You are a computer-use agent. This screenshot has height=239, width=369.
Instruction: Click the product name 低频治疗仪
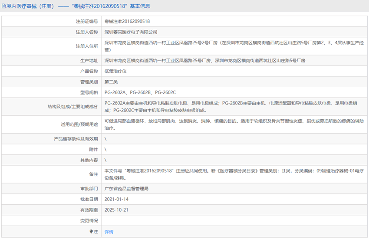[115, 71]
